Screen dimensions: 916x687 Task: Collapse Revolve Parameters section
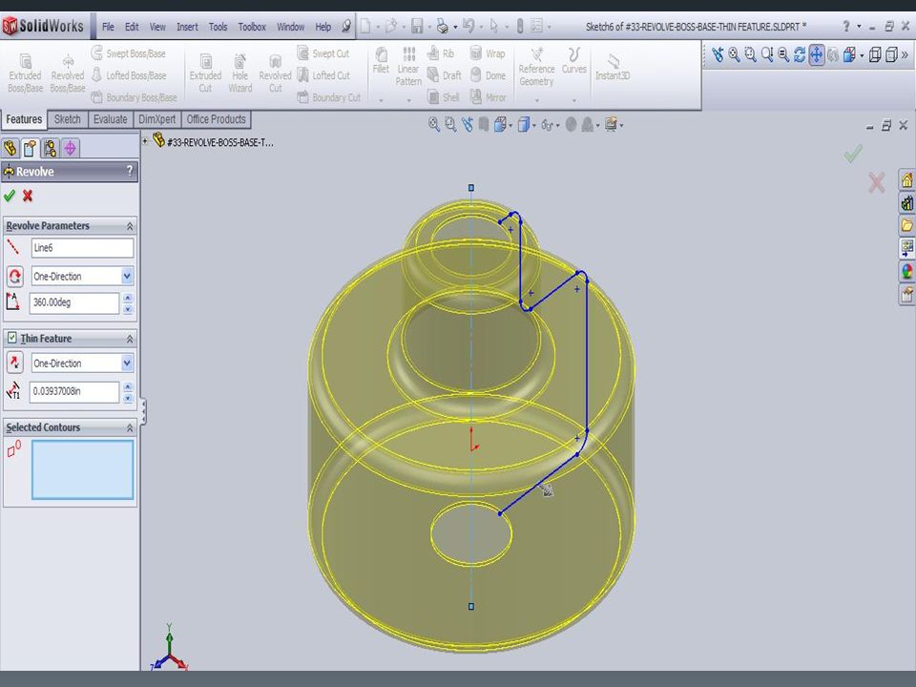[130, 226]
